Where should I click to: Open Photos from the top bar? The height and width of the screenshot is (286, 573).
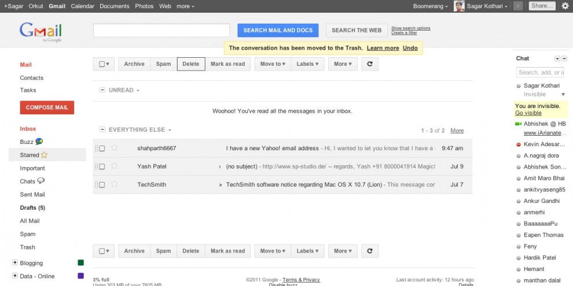[x=144, y=6]
